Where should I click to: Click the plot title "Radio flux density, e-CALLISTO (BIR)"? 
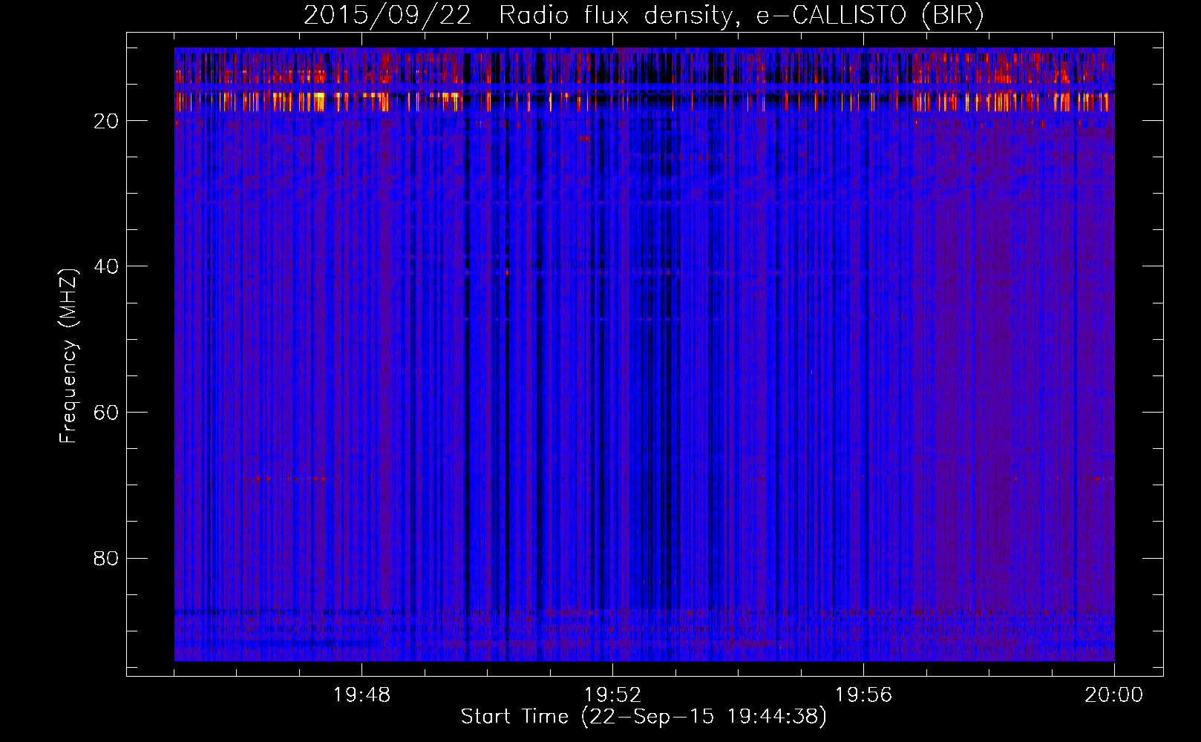point(741,16)
